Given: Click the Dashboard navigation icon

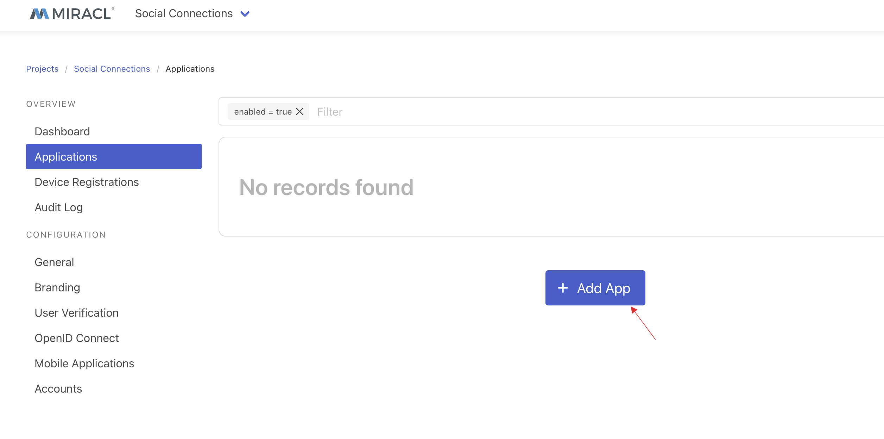Looking at the screenshot, I should tap(62, 131).
